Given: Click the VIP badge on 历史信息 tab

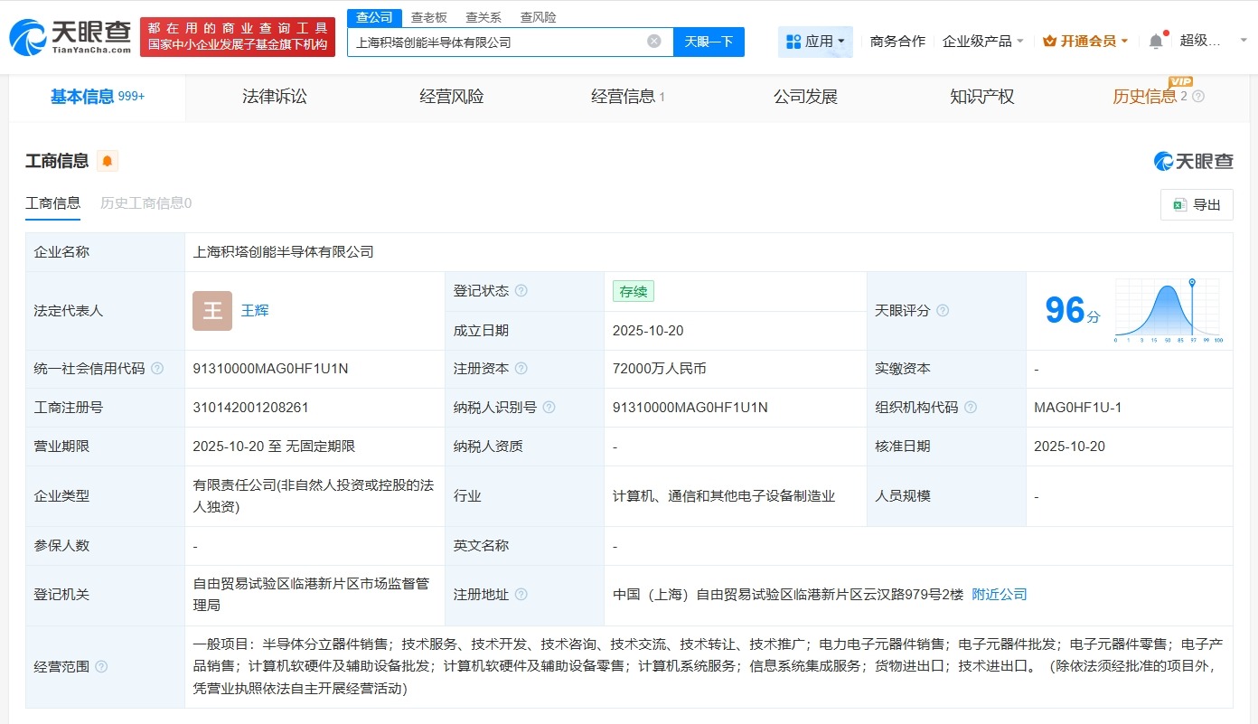Looking at the screenshot, I should [x=1178, y=81].
